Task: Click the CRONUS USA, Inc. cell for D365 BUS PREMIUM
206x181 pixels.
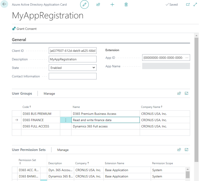Action: 165,114
